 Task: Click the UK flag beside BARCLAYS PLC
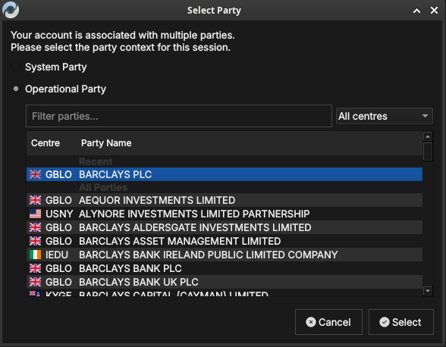pos(35,174)
